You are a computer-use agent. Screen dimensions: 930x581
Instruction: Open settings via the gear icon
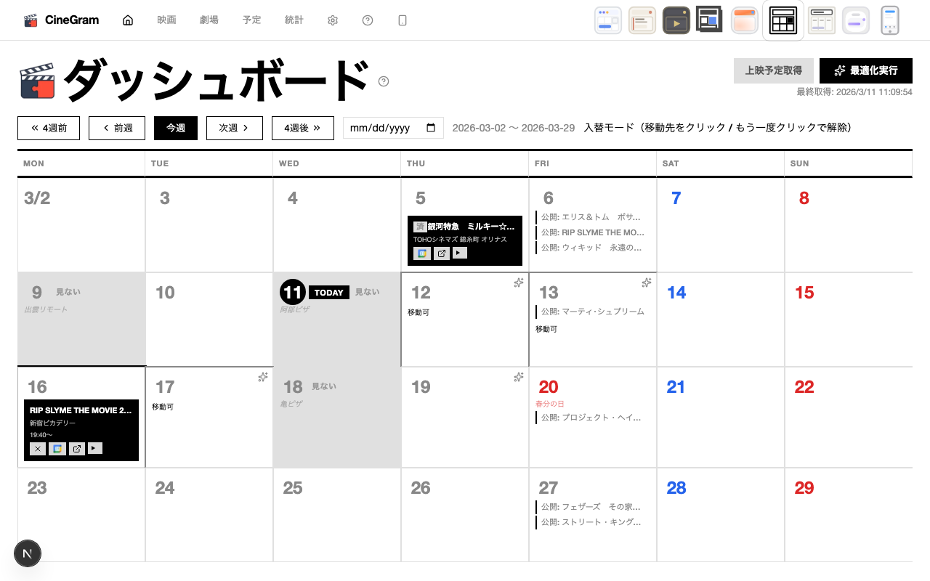(333, 20)
